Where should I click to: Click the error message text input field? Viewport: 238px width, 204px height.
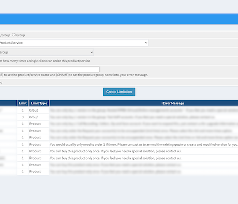[x=50, y=69]
